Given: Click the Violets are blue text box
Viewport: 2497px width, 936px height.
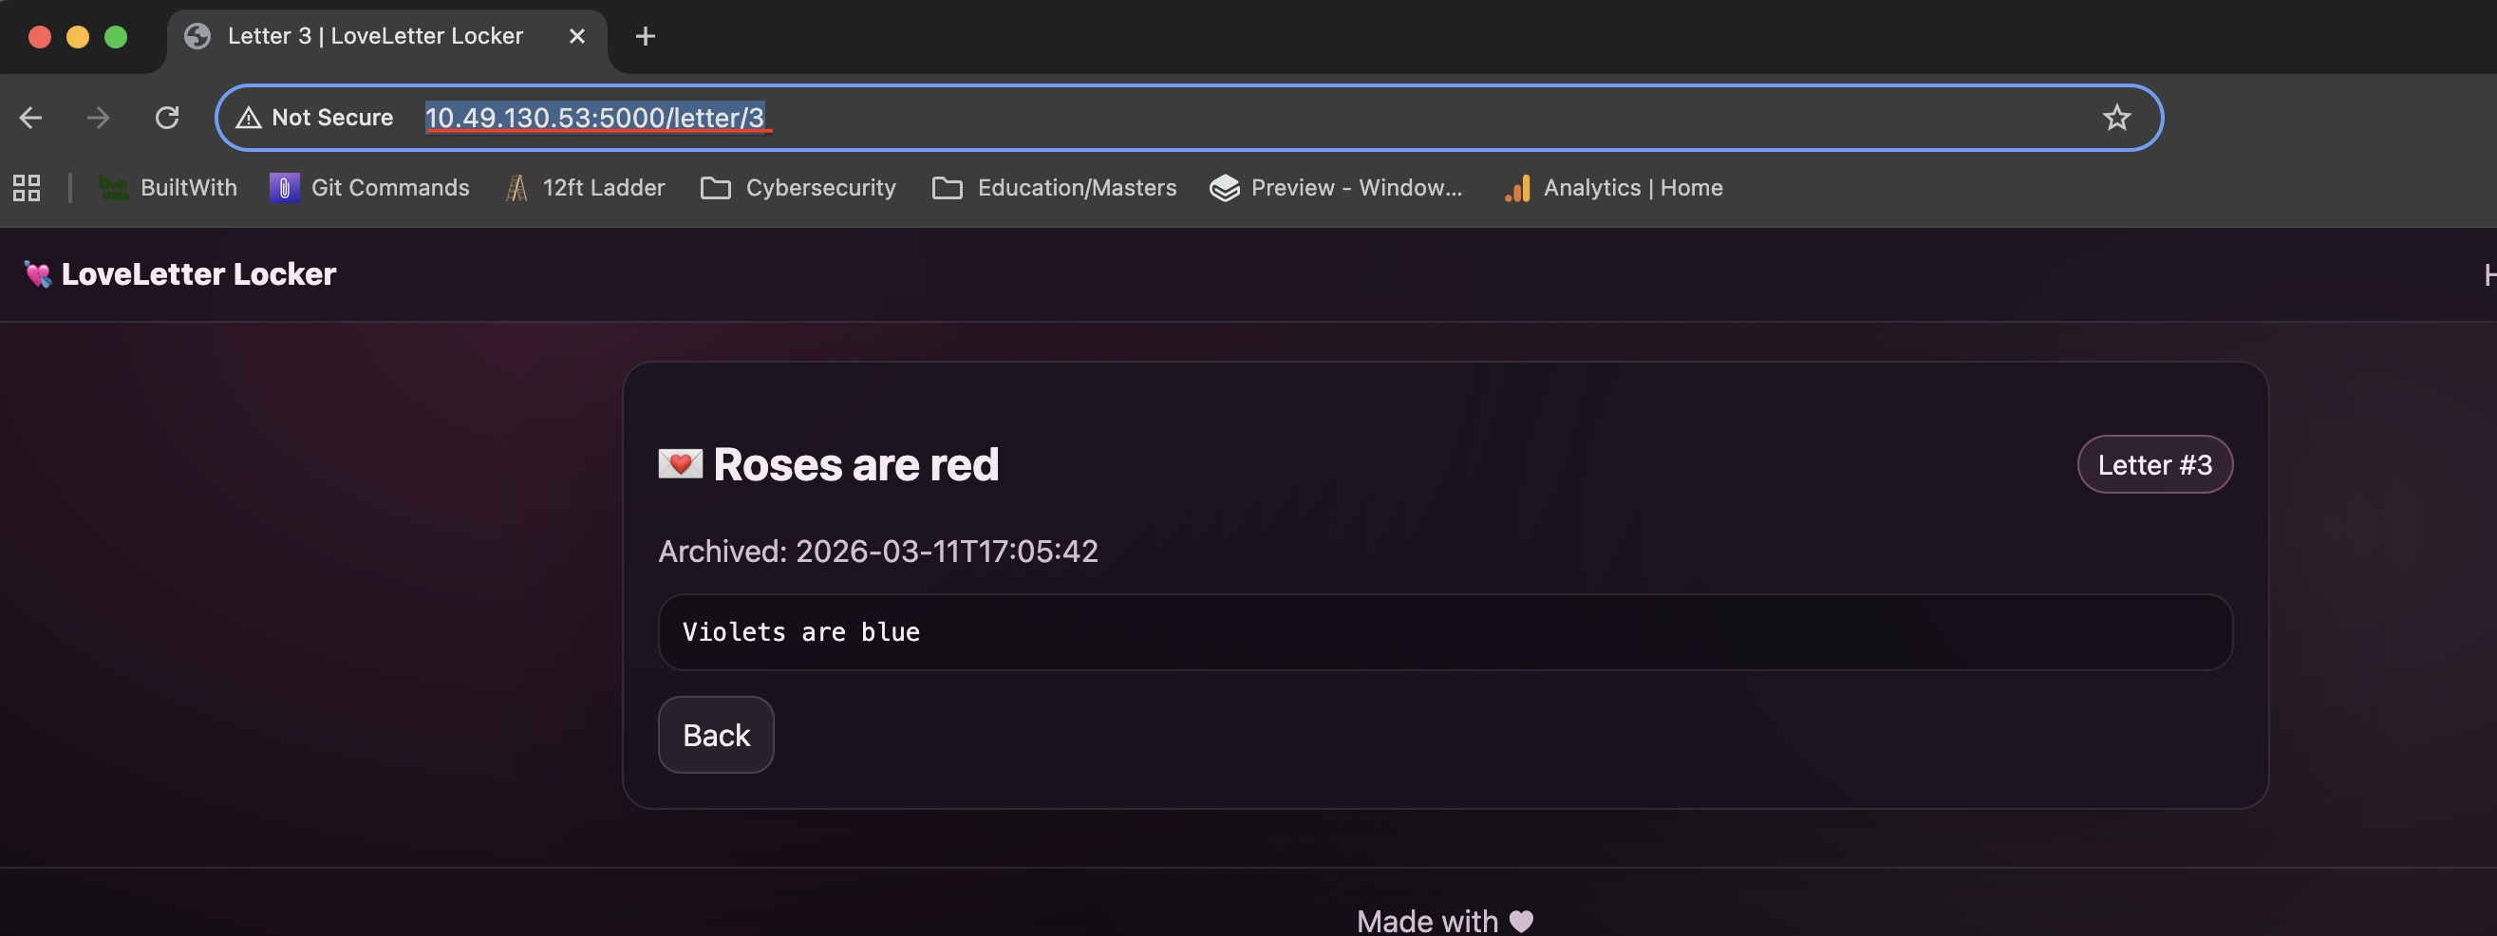Looking at the screenshot, I should 1444,631.
